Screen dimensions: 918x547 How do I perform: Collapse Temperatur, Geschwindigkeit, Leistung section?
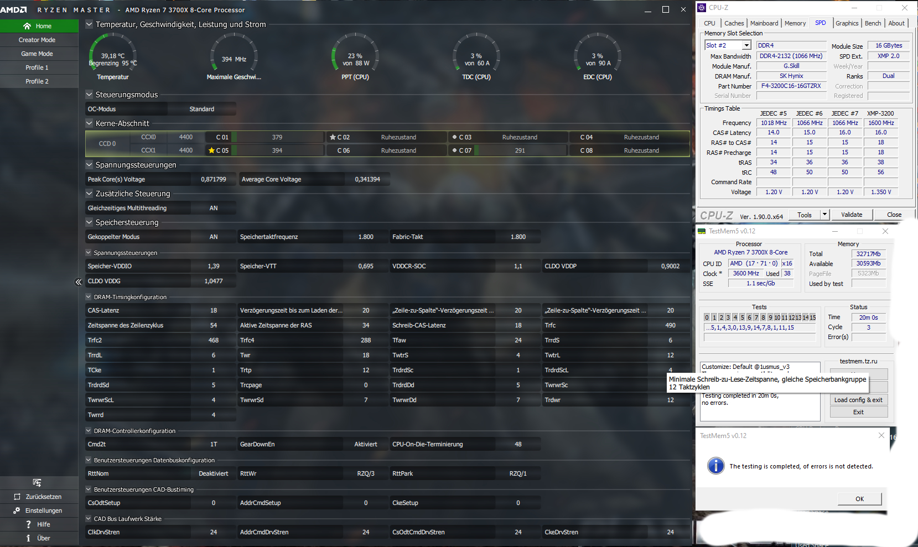coord(89,24)
